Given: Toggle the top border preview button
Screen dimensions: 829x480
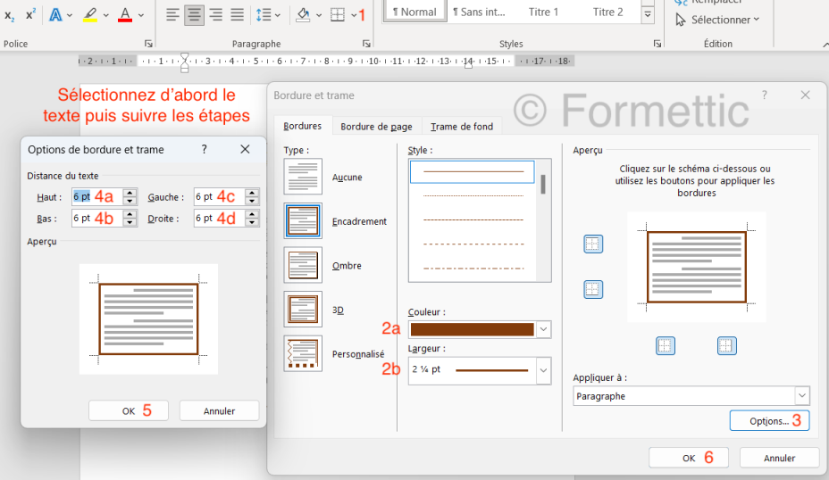Looking at the screenshot, I should click(x=593, y=244).
